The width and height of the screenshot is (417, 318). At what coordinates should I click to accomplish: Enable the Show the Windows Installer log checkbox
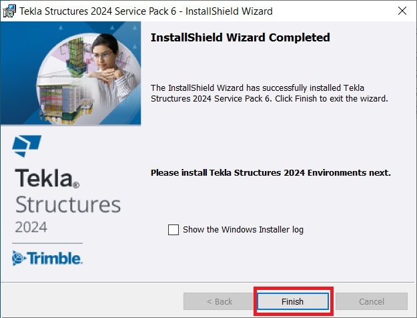(x=173, y=230)
